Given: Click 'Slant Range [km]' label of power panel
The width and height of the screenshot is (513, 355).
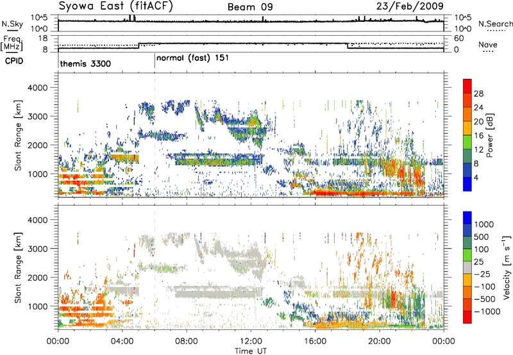Looking at the screenshot, I should pos(18,135).
